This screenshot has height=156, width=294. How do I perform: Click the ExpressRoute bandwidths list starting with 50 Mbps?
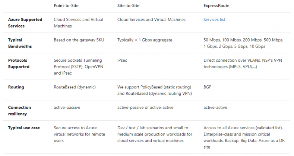(243, 43)
